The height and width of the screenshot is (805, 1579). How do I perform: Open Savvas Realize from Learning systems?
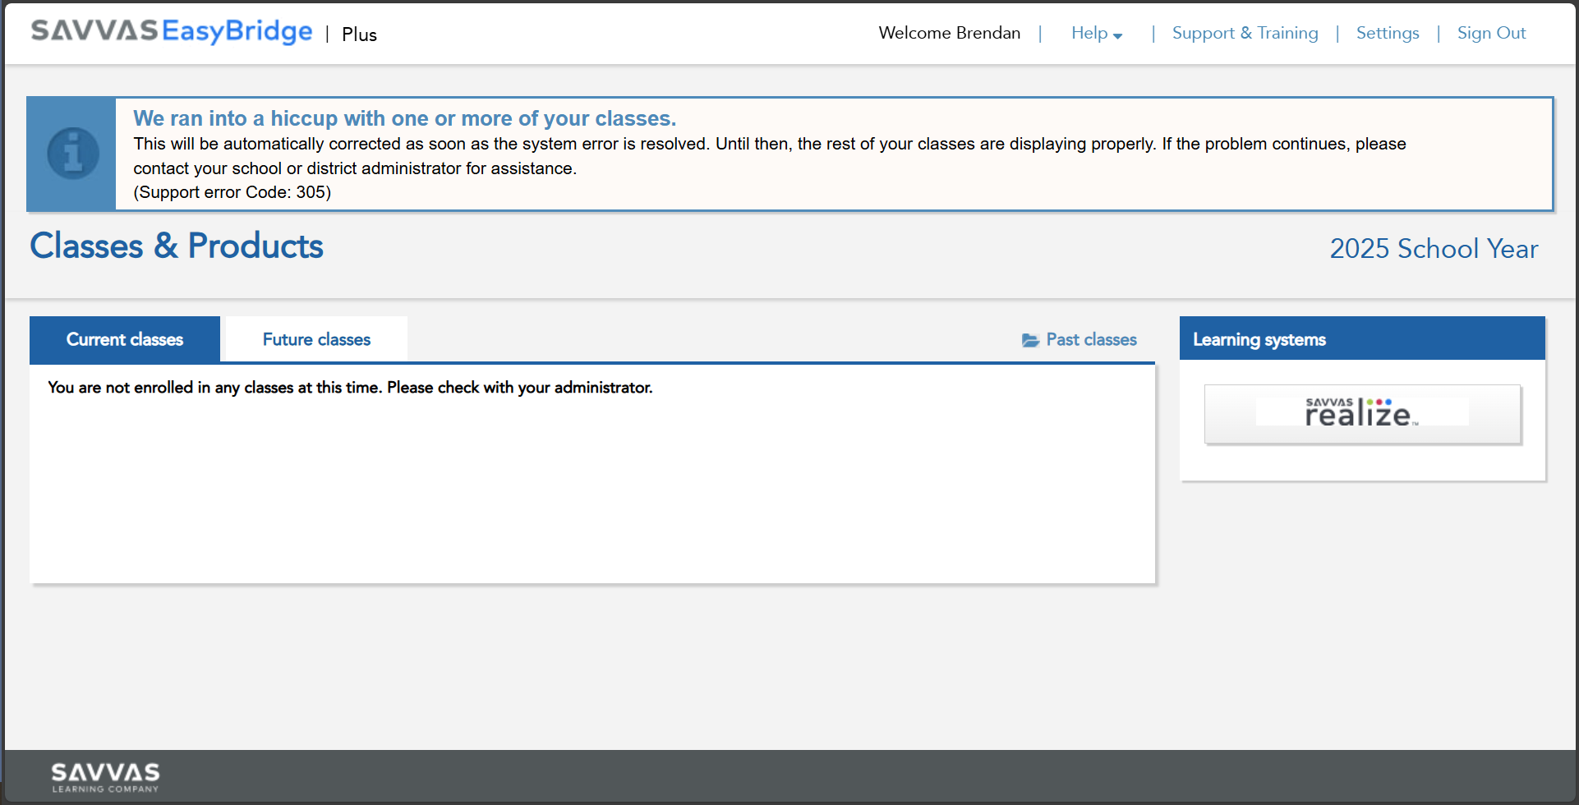pyautogui.click(x=1361, y=414)
